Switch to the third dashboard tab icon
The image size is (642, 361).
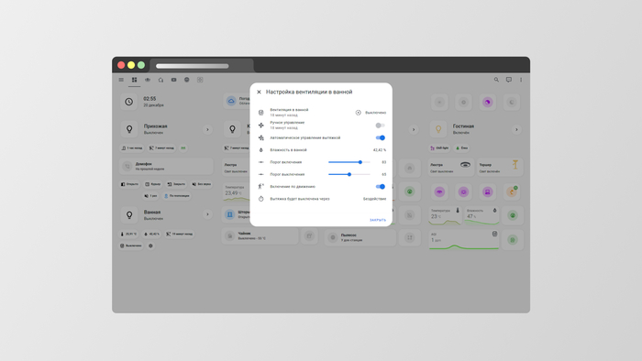point(148,80)
